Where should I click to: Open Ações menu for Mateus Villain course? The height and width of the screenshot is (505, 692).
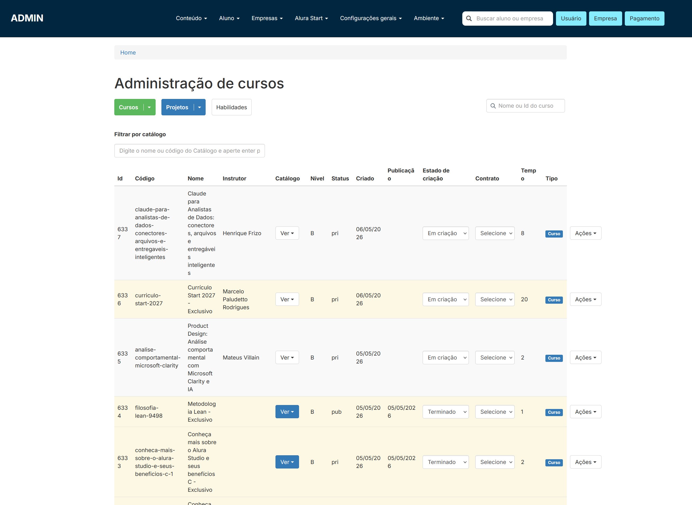pos(586,357)
